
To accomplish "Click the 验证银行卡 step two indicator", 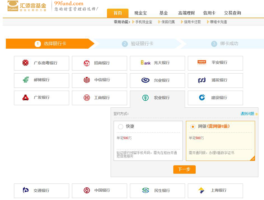I will click(x=139, y=44).
